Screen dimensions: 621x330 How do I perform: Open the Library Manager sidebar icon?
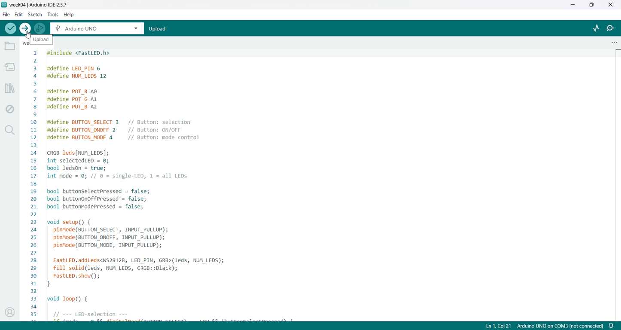9,88
